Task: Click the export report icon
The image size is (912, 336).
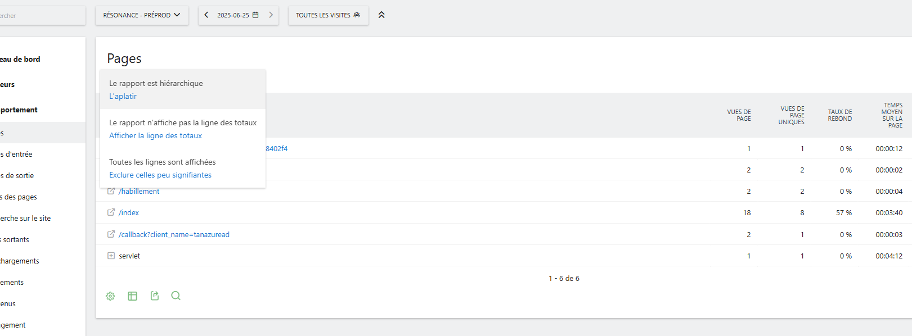Action: (x=155, y=296)
